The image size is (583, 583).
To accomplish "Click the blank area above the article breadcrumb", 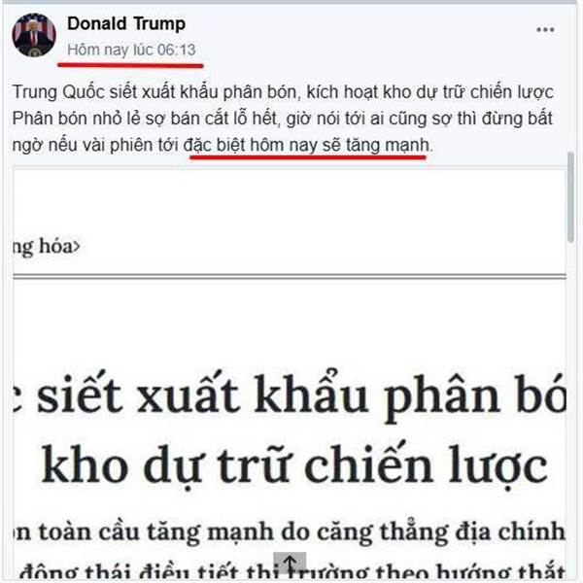I will click(x=290, y=201).
